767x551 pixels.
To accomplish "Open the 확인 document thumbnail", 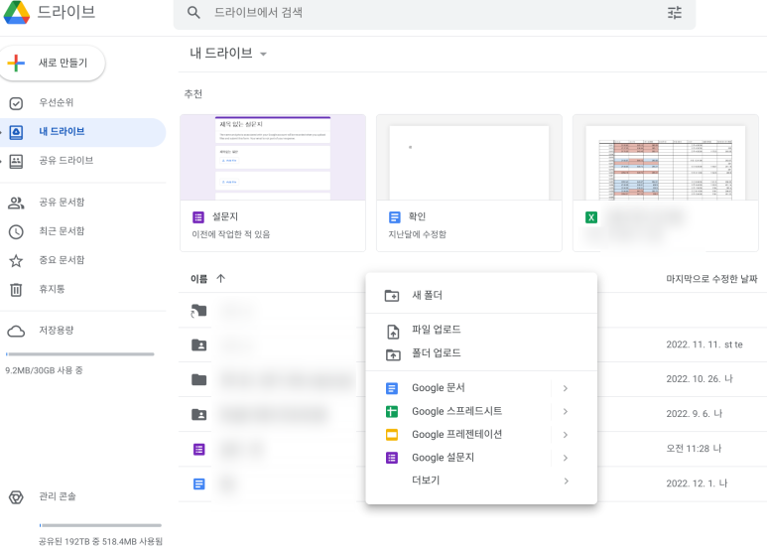I will [x=469, y=158].
